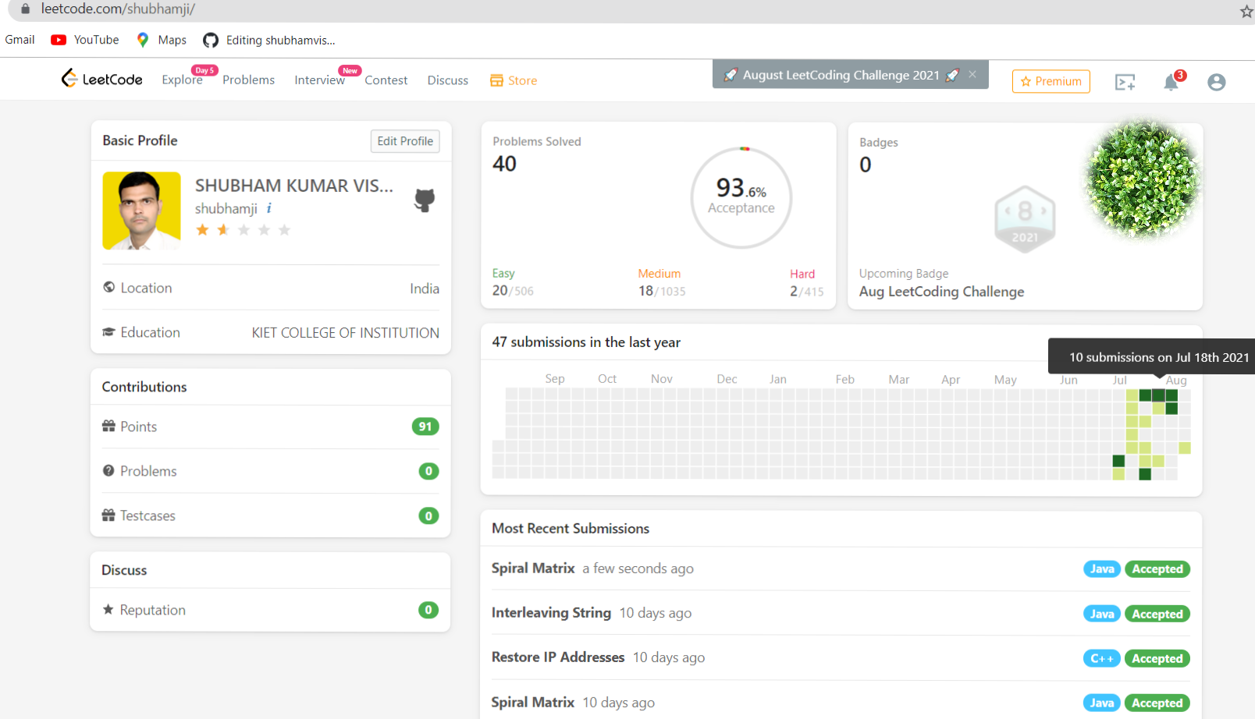Click KIET COLLEGE OF INSTITUTION text
Image resolution: width=1255 pixels, height=719 pixels.
coord(345,333)
